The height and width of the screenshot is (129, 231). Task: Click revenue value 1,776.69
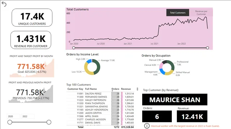[129, 119]
